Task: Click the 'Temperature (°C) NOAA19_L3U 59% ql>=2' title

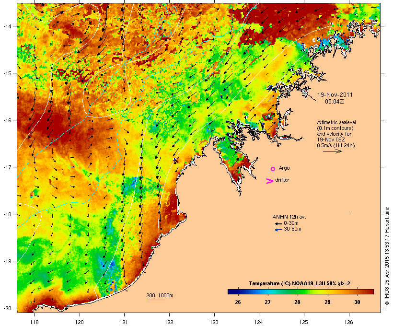Action: click(300, 283)
